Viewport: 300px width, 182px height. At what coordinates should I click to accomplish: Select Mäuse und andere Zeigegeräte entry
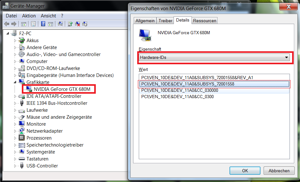pos(59,117)
